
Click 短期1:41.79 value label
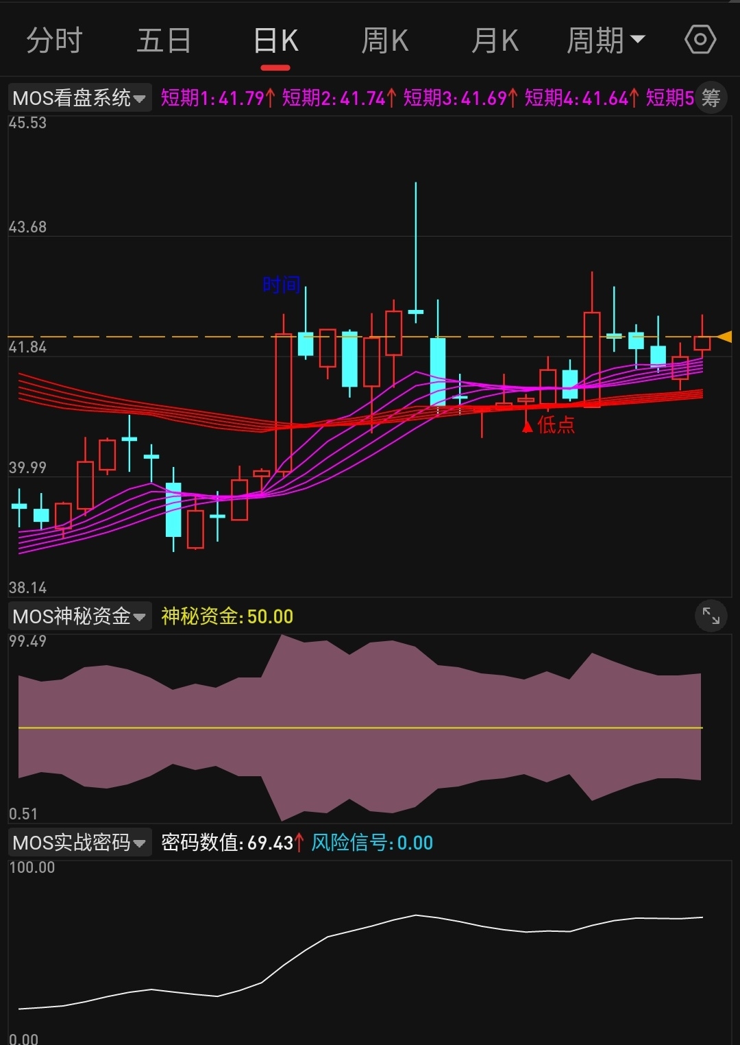pyautogui.click(x=218, y=98)
